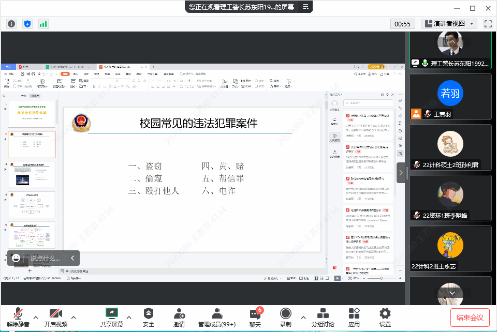Click the Invite (邀请) icon
This screenshot has width=497, height=332.
coord(179,318)
